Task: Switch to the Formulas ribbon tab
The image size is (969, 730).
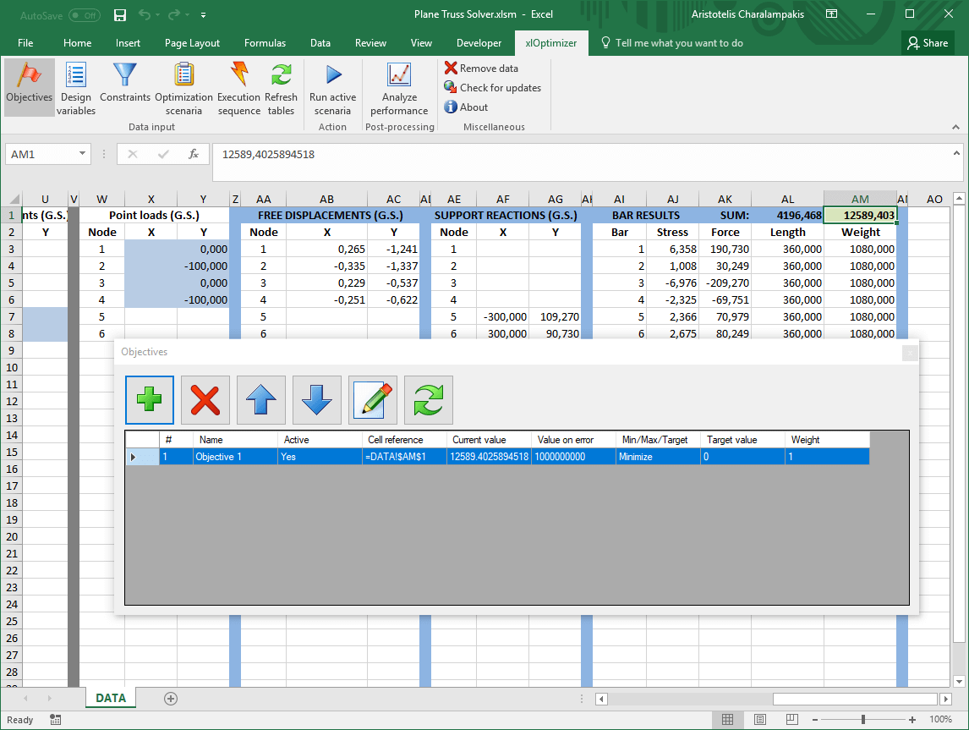Action: [x=265, y=43]
